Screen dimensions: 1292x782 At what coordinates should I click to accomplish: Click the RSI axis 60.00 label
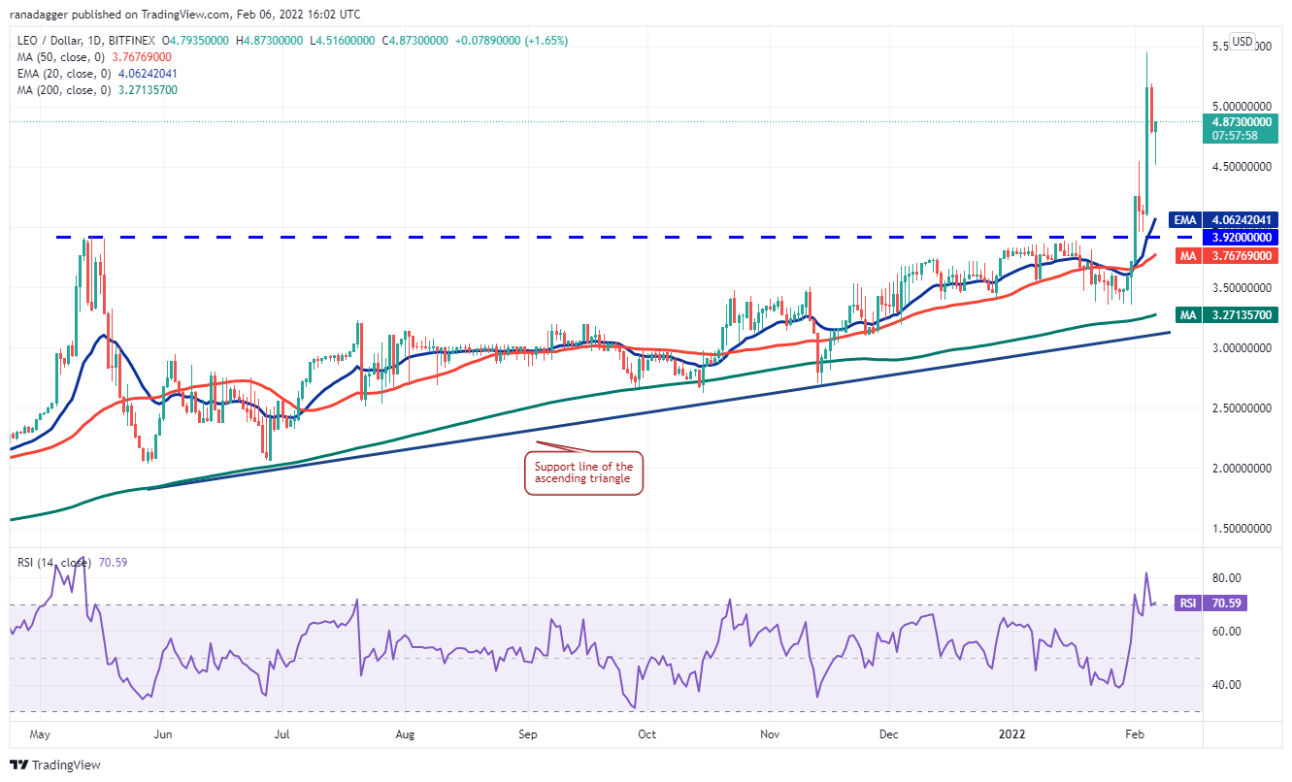point(1225,631)
